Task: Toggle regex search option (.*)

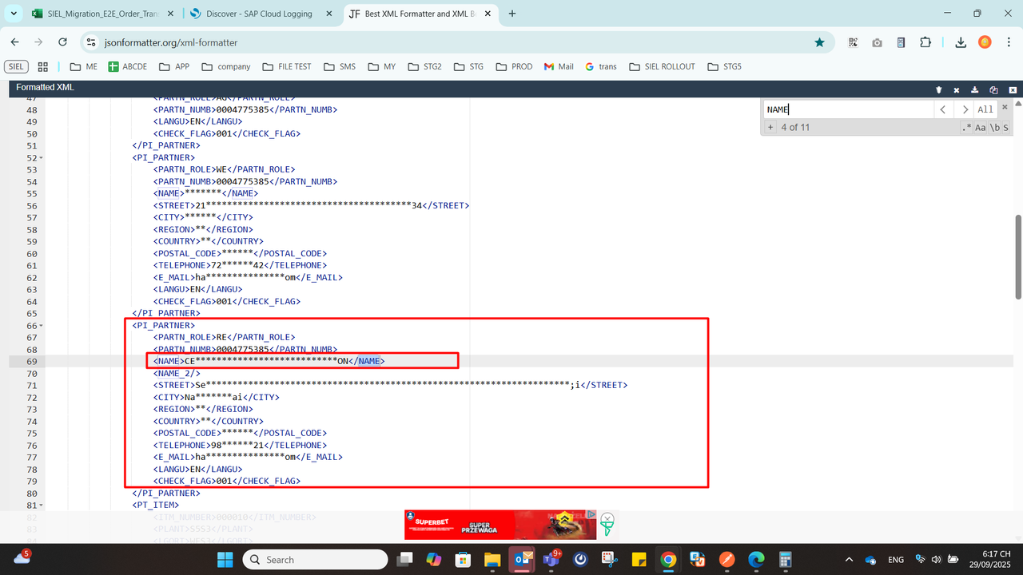Action: tap(965, 128)
